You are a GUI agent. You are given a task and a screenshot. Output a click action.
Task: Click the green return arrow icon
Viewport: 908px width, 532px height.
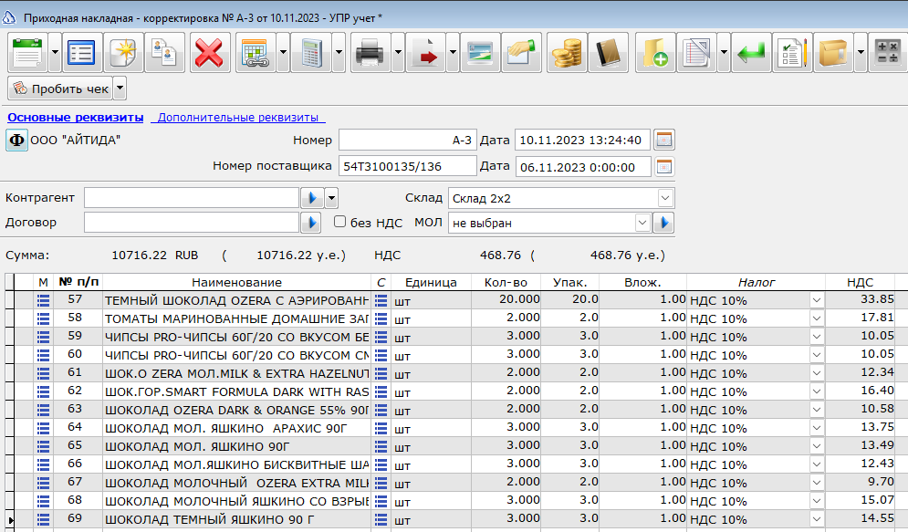click(751, 53)
